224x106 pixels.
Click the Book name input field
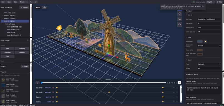click(x=209, y=19)
